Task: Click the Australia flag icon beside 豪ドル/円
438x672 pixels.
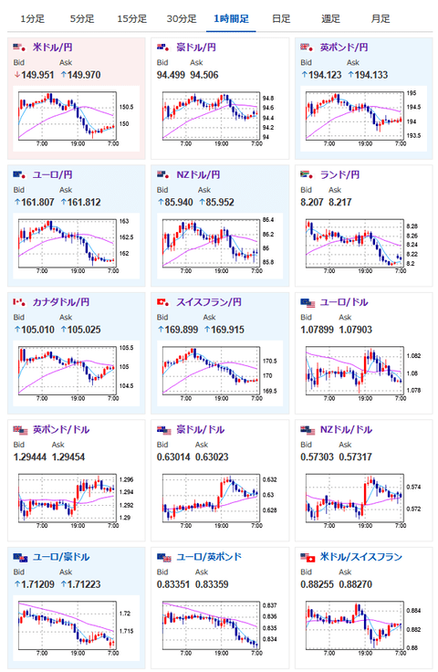Action: coord(163,47)
